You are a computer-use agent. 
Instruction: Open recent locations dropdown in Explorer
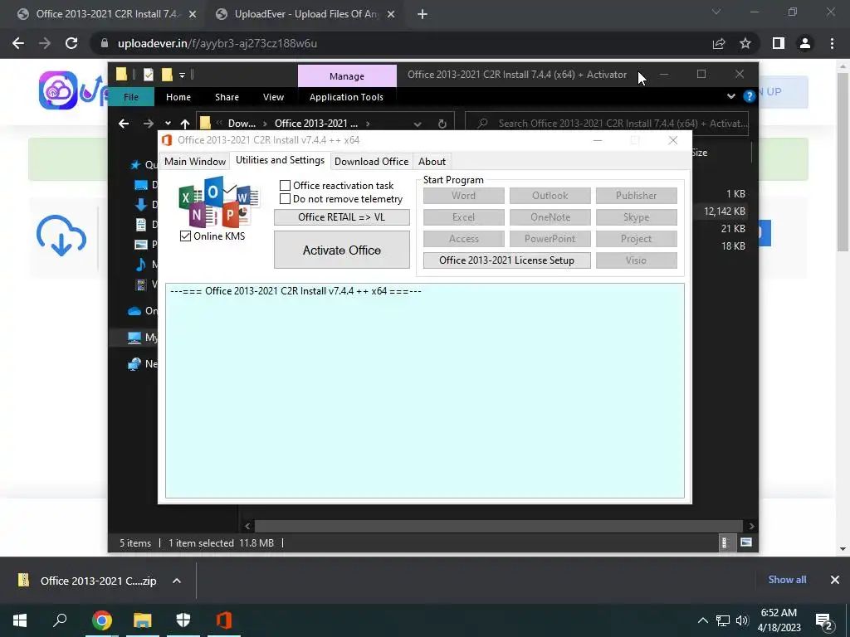[168, 124]
